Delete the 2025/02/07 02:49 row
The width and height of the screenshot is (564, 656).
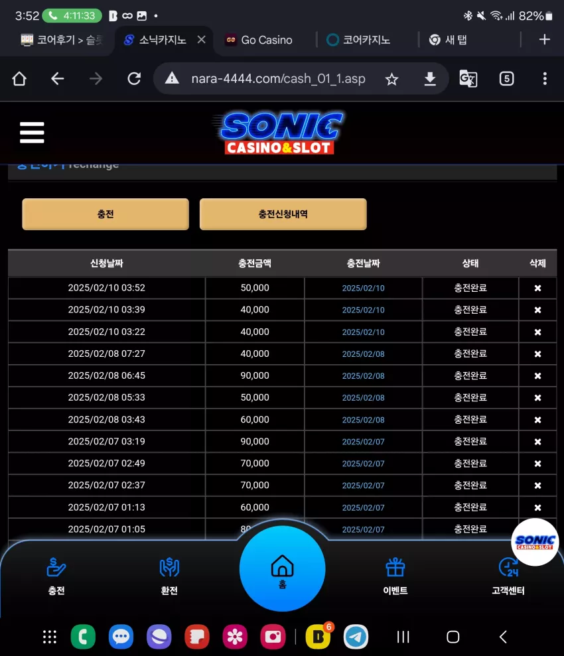click(x=537, y=464)
